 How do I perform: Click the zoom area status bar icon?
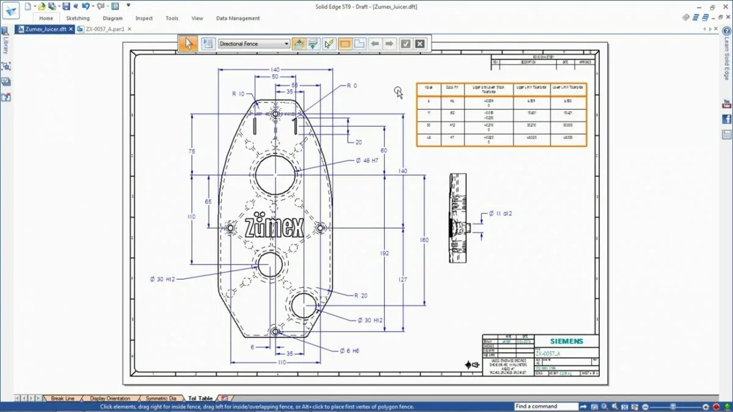point(594,407)
